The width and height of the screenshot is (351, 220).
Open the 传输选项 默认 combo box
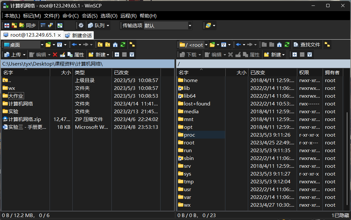click(168, 26)
